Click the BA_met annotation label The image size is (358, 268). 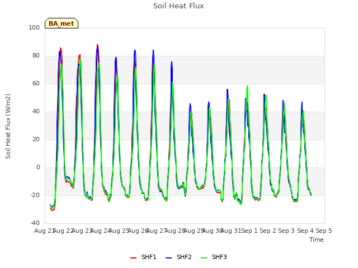[62, 23]
